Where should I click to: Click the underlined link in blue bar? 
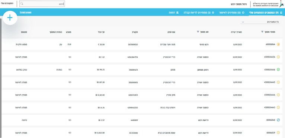click(25, 13)
